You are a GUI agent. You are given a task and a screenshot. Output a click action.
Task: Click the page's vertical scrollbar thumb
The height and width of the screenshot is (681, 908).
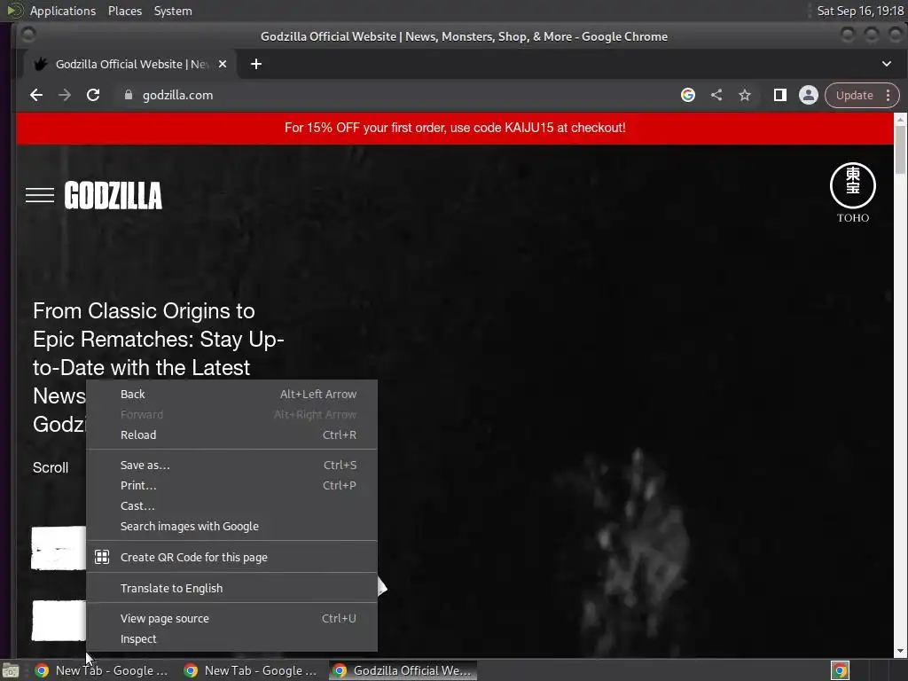[x=900, y=149]
